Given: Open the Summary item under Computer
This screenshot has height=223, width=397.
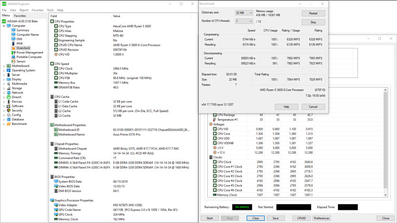Looking at the screenshot, I should point(23,30).
